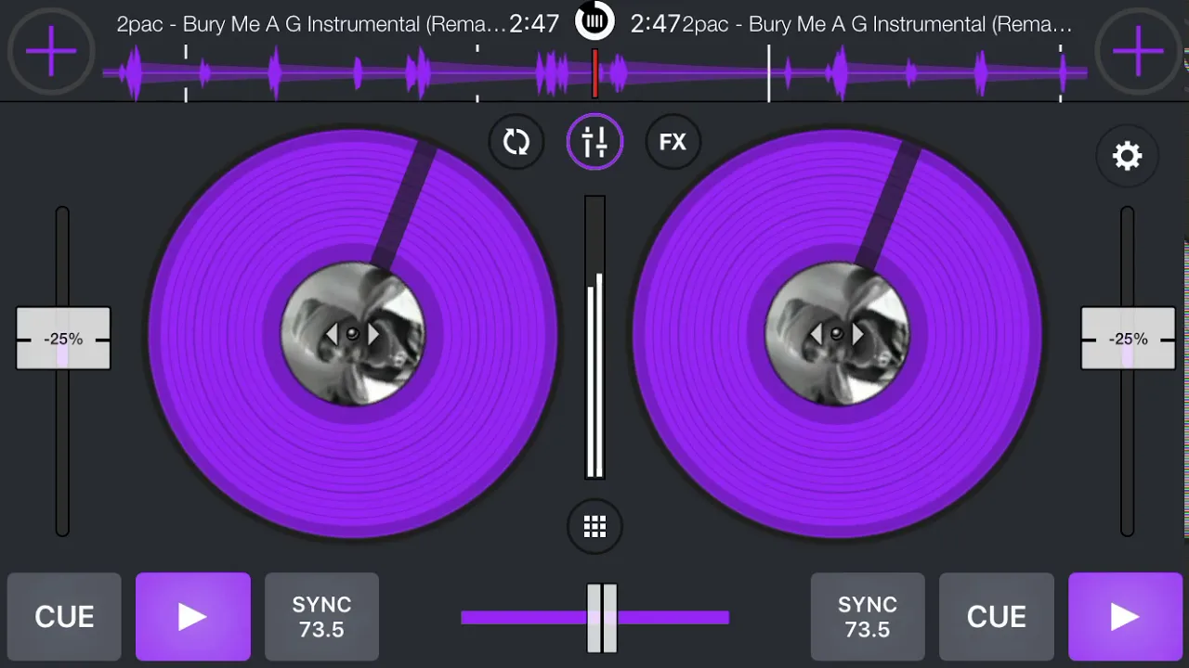The height and width of the screenshot is (668, 1189).
Task: Open settings gear icon
Action: pyautogui.click(x=1127, y=155)
